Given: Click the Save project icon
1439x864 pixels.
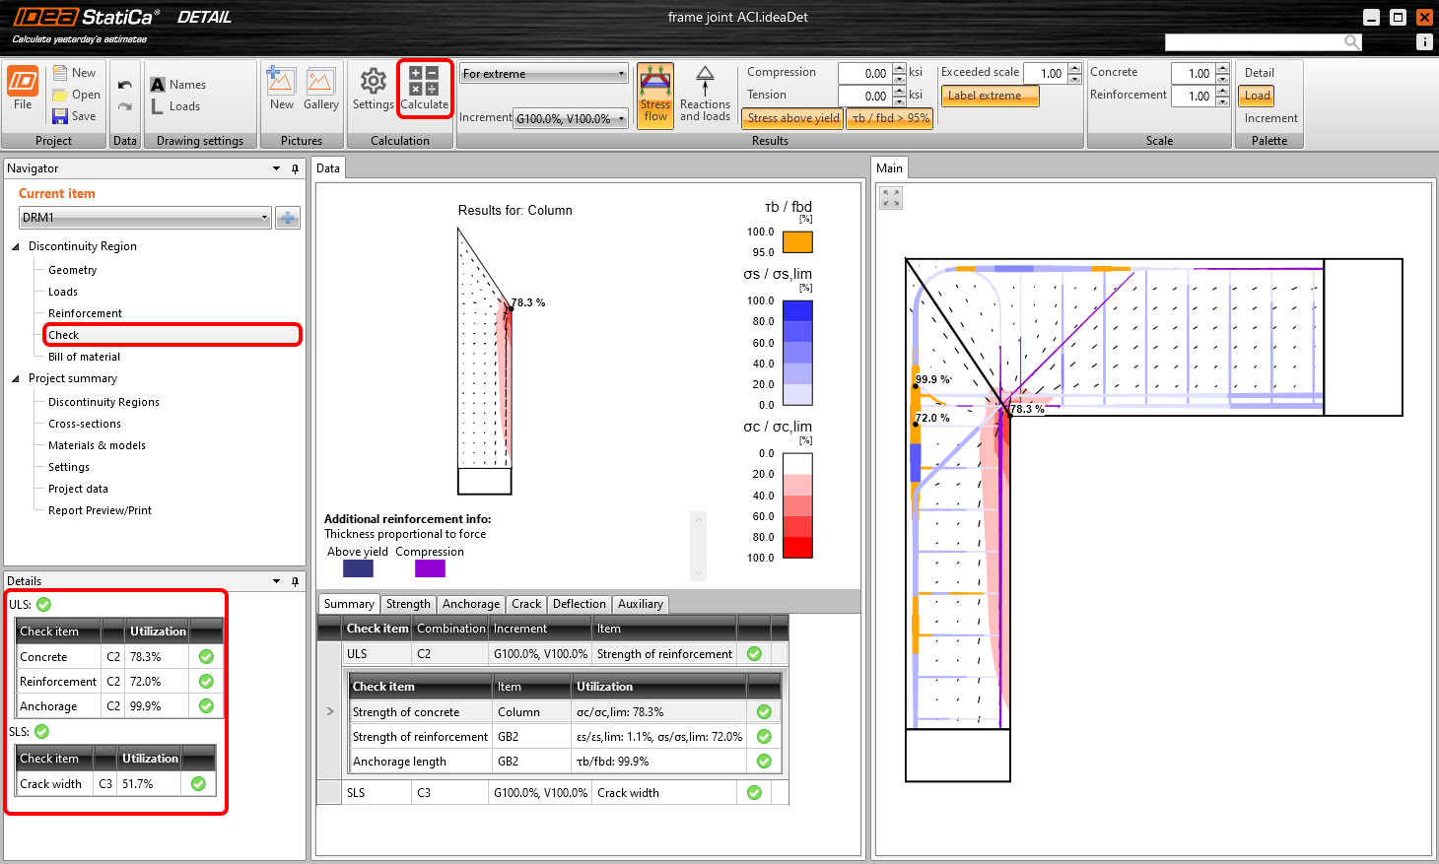Looking at the screenshot, I should (61, 116).
